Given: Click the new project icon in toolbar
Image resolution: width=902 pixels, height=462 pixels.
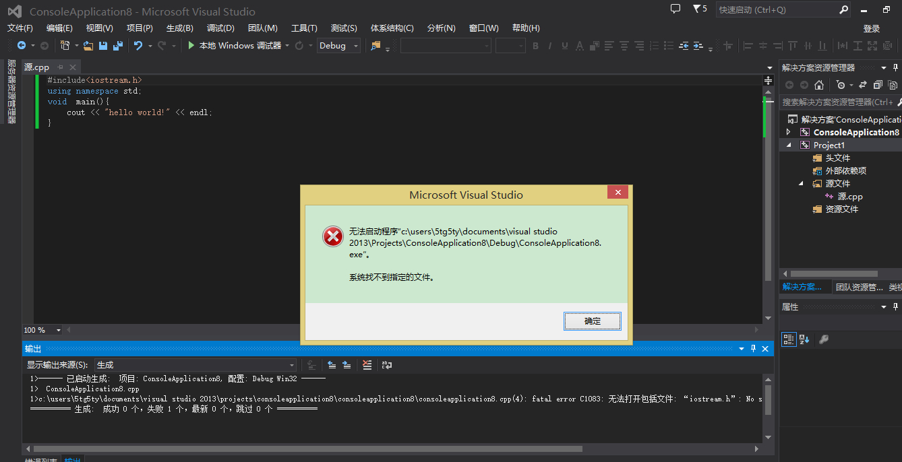Looking at the screenshot, I should click(x=65, y=46).
